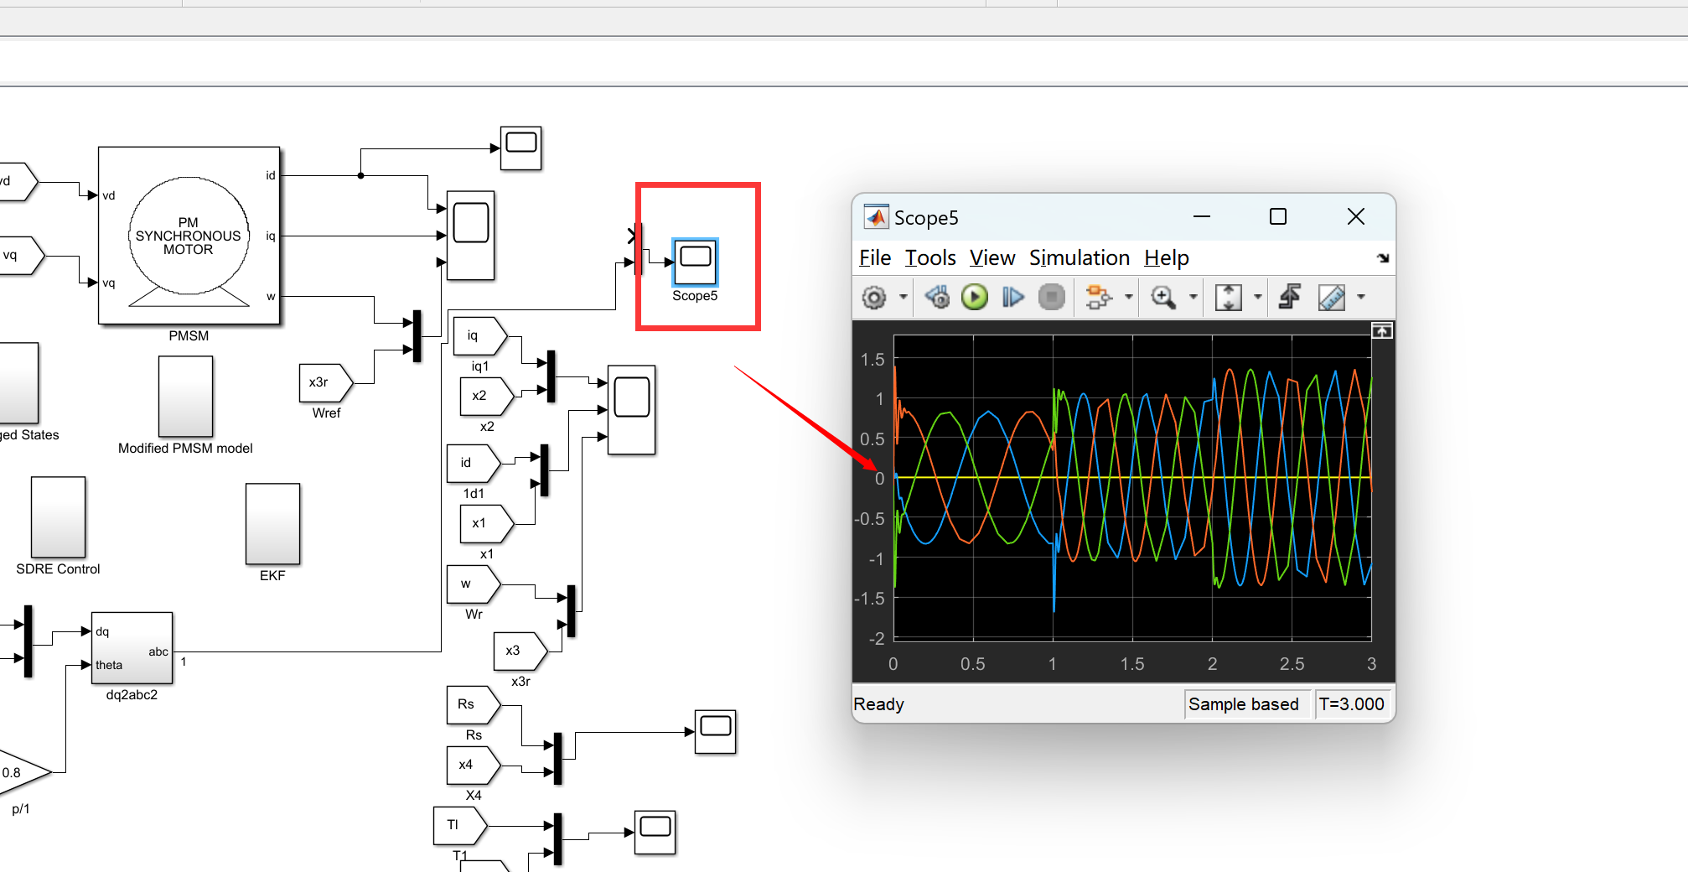
Task: Click the Wref label text
Action: click(x=326, y=413)
